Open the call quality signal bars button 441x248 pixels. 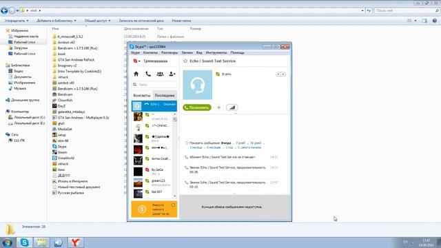[x=232, y=107]
